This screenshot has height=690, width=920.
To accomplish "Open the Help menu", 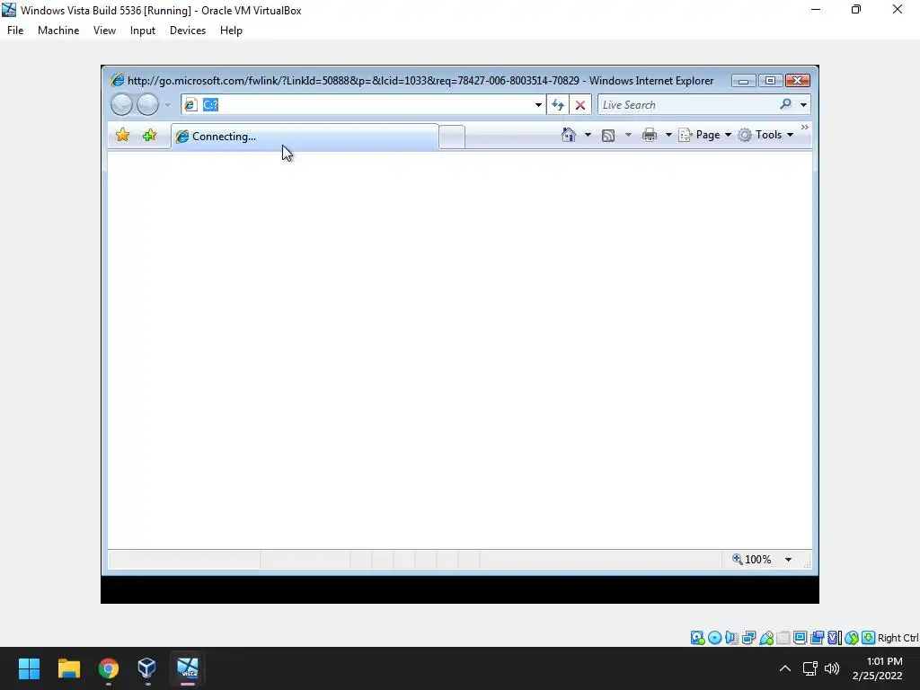I will 231,31.
